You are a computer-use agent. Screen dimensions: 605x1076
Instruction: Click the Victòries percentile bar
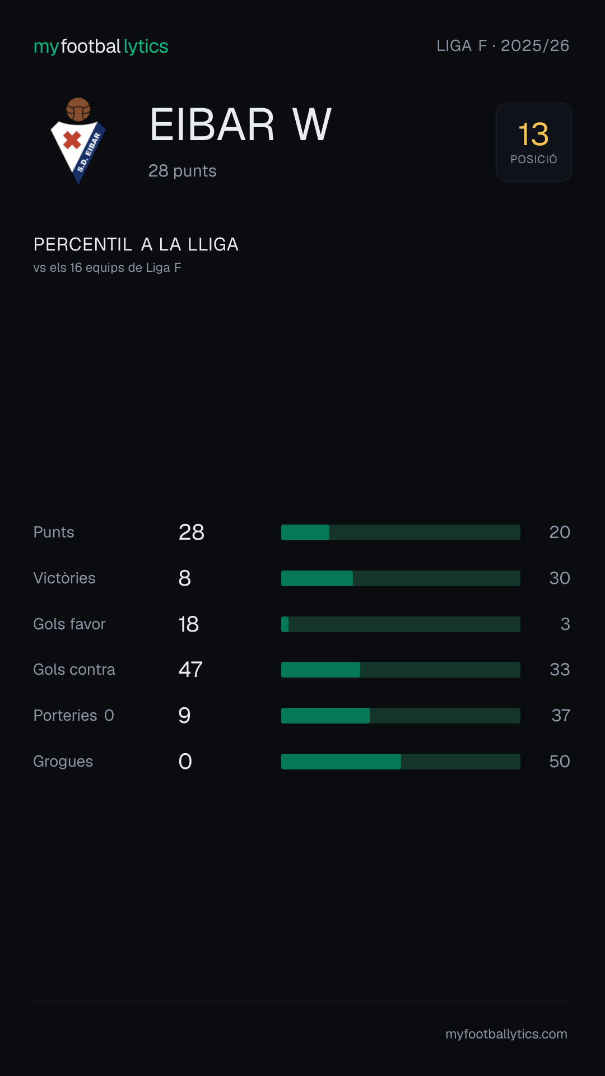tap(401, 578)
